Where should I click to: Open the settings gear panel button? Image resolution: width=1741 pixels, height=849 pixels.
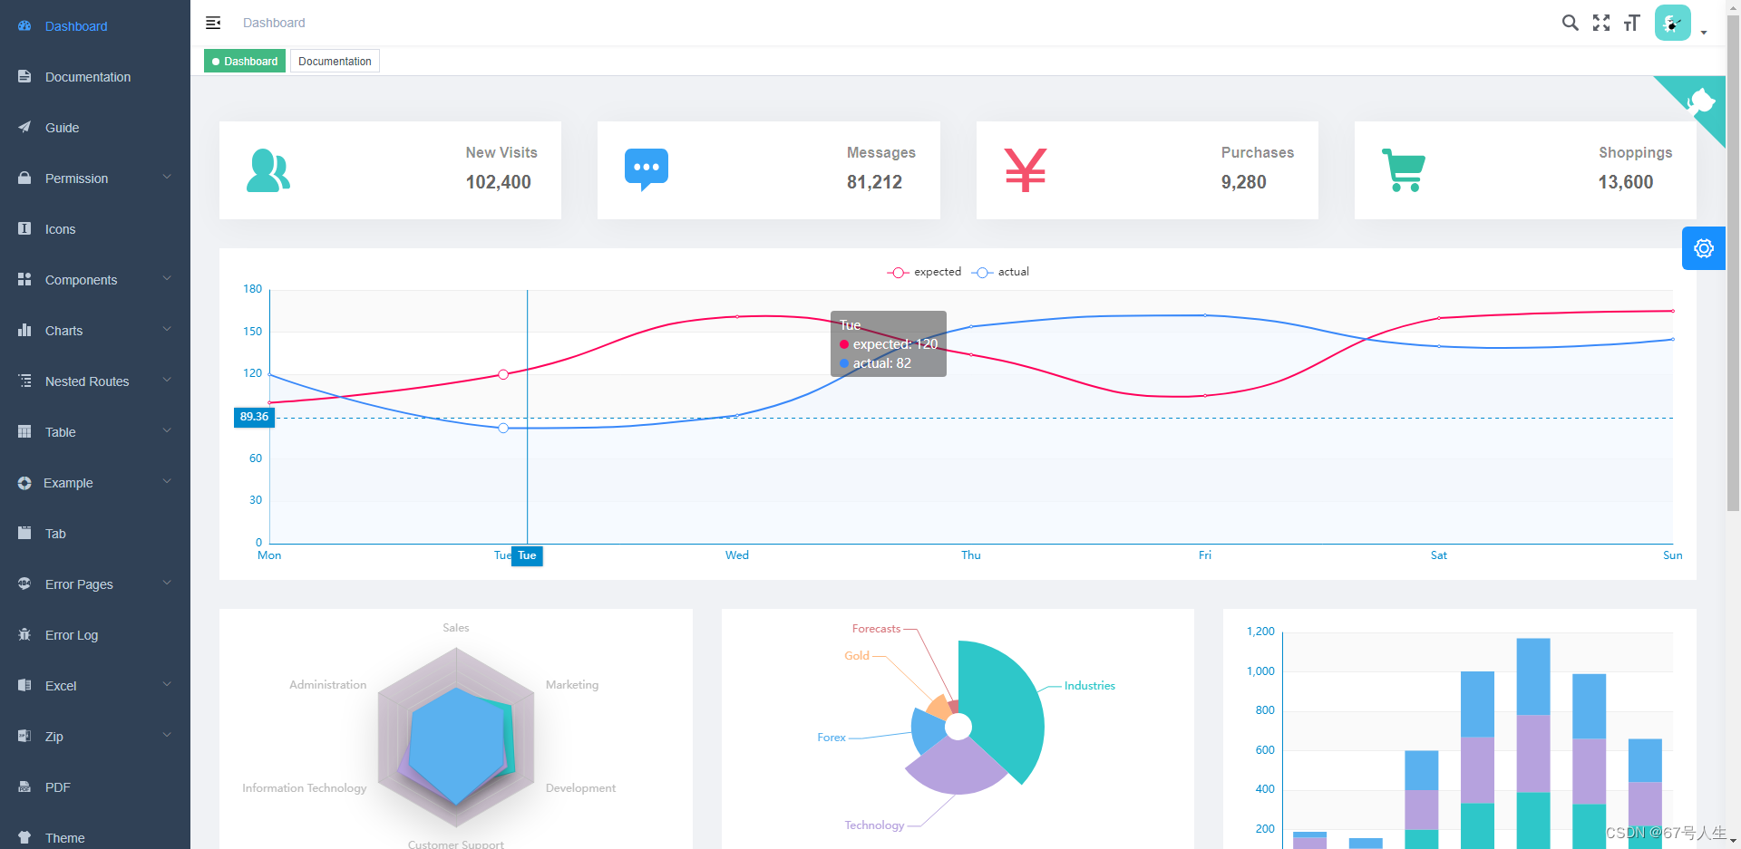coord(1704,248)
